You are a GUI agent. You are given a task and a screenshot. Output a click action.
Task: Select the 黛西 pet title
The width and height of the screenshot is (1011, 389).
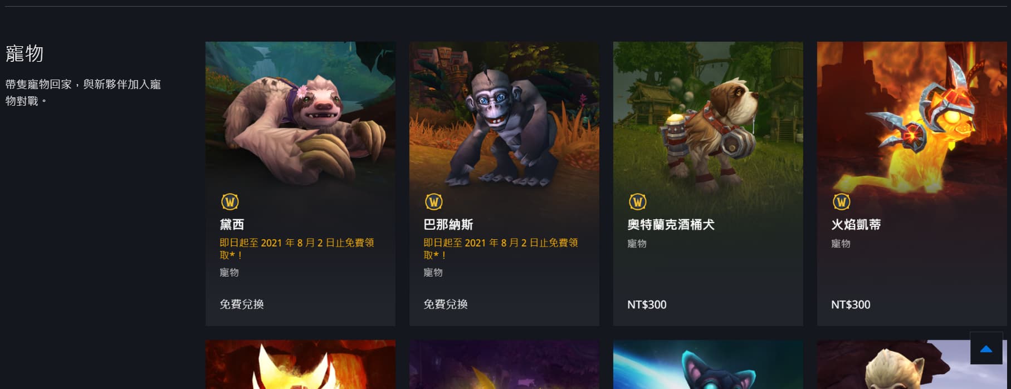[232, 224]
